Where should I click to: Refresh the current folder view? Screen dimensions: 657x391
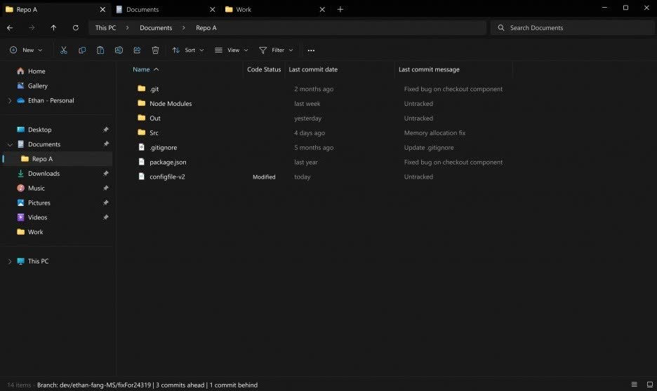coord(76,28)
